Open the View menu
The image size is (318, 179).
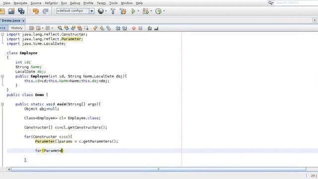tap(6, 3)
